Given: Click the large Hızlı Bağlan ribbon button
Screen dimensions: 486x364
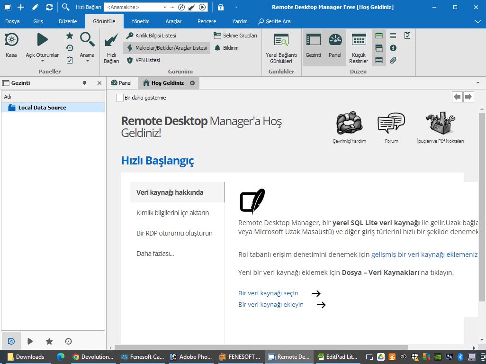Looking at the screenshot, I should [111, 48].
